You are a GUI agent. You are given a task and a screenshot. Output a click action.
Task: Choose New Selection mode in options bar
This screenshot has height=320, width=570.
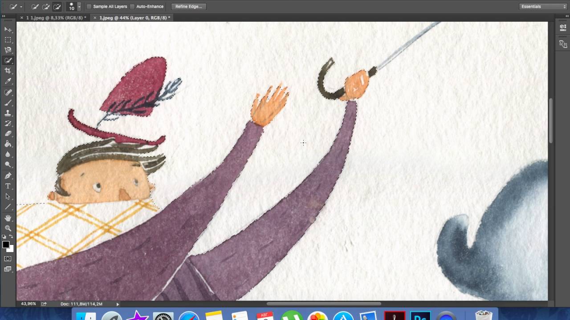click(35, 7)
